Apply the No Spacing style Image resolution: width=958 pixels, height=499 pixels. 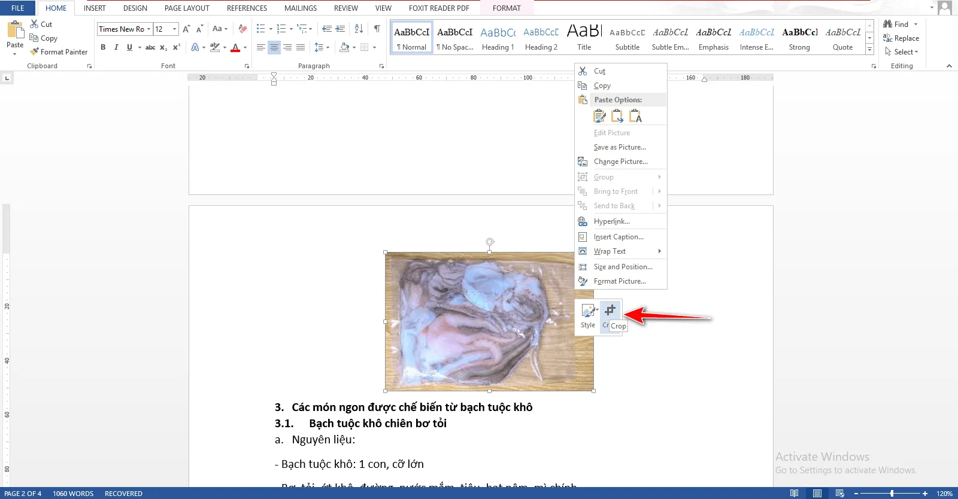(454, 38)
